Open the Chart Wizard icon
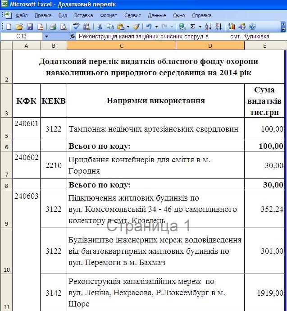The image size is (287, 311). [x=232, y=27]
